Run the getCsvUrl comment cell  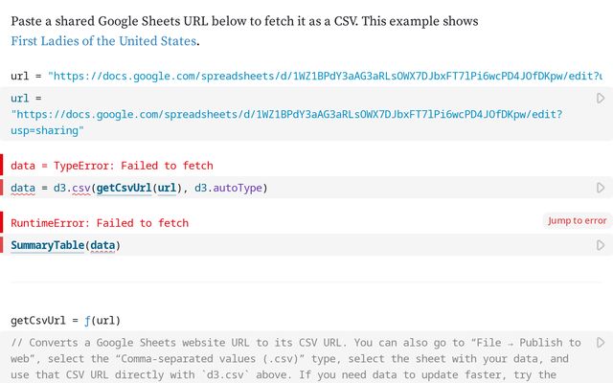(601, 343)
